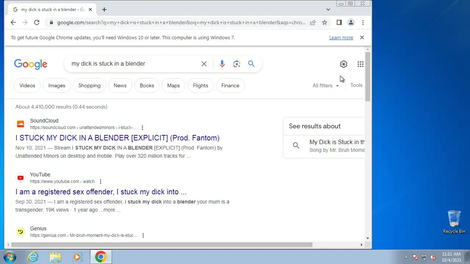Viewport: 470px width, 264px height.
Task: Select the Videos filter chip
Action: tap(27, 85)
